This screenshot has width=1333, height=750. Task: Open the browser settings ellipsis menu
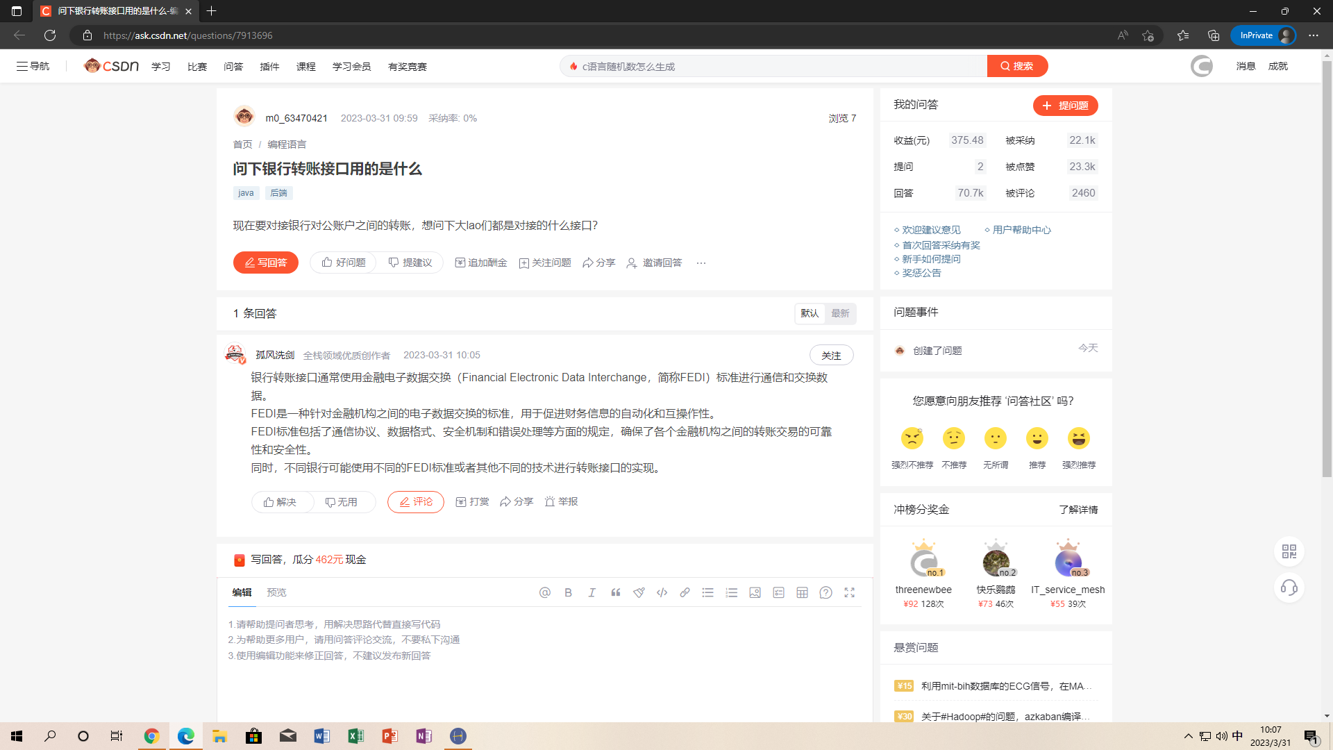coord(1314,35)
